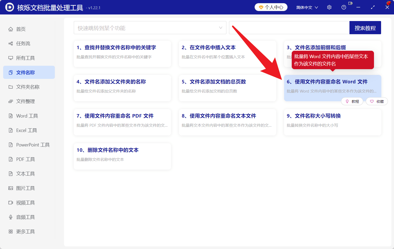Open card 8 使用文件内容重命名文本文件
Image resolution: width=394 pixels, height=249 pixels.
[227, 122]
